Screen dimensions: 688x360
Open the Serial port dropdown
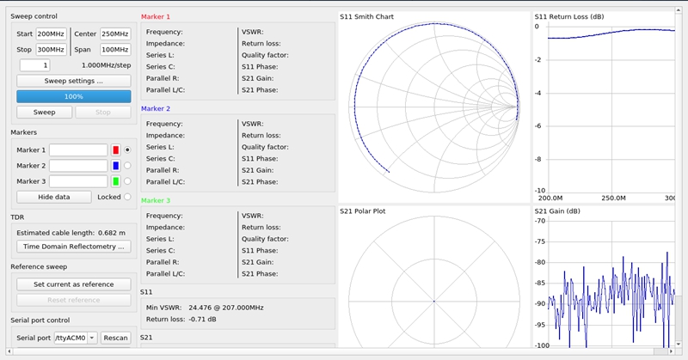75,338
